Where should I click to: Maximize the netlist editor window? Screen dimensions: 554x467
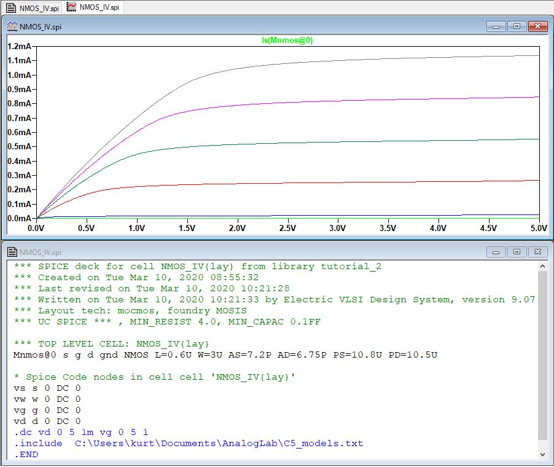pyautogui.click(x=517, y=252)
